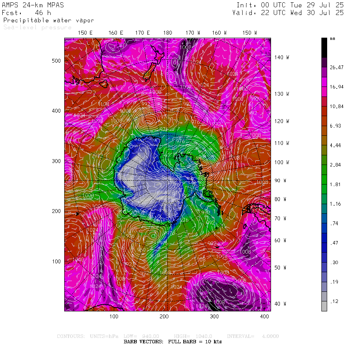
Task: Click the faded 'CONTOURS: UNITS=hPa' caption
Action: click(88, 336)
